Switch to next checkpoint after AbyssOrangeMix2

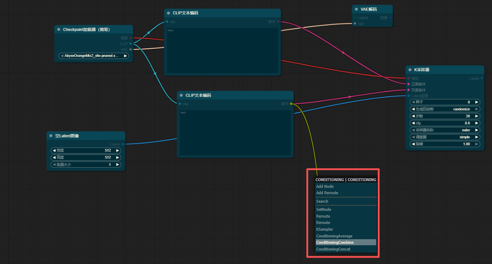click(125, 56)
